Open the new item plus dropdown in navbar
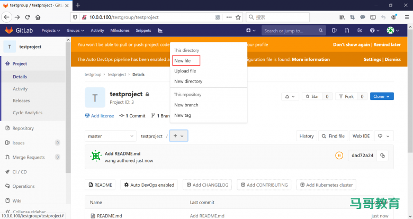Image resolution: width=413 pixels, height=219 pixels. [x=251, y=31]
